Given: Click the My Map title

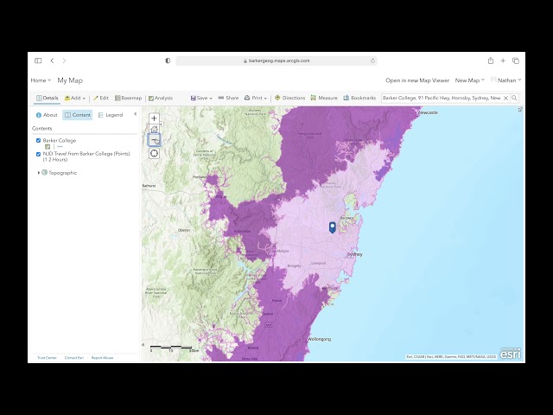Looking at the screenshot, I should click(x=70, y=80).
